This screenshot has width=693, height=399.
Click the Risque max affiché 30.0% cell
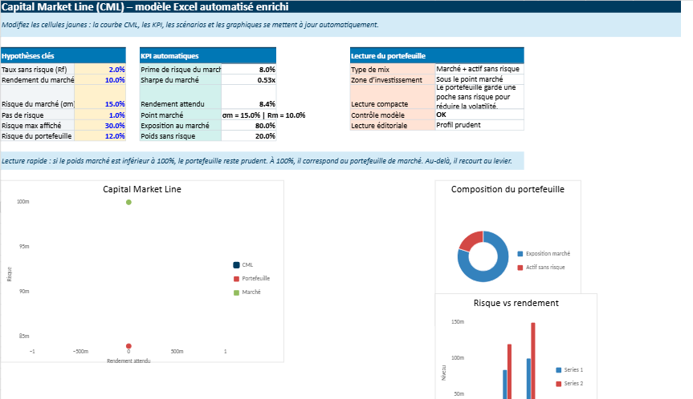coord(100,126)
